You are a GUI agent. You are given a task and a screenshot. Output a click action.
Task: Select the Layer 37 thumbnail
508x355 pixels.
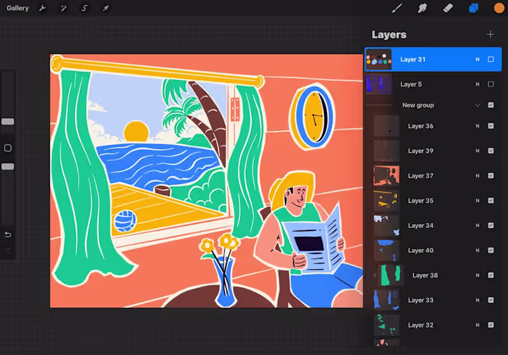pos(387,175)
